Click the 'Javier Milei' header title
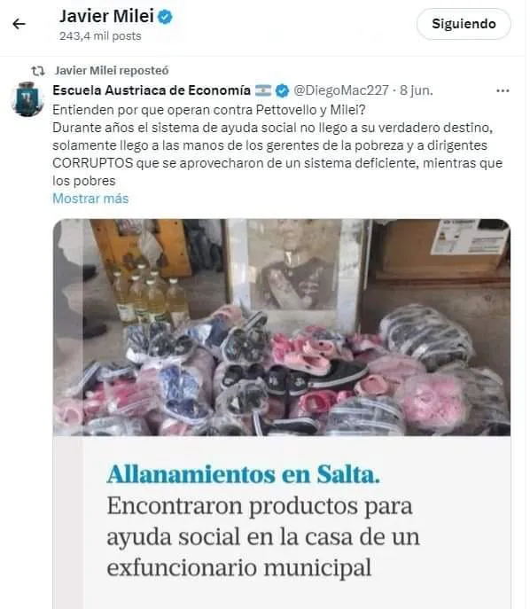The width and height of the screenshot is (530, 609). point(106,16)
